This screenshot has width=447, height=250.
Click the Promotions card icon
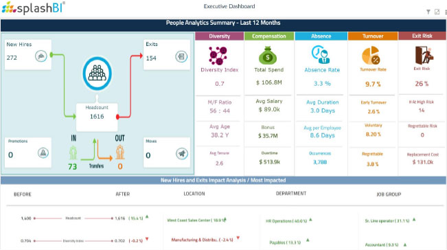[x=43, y=153]
